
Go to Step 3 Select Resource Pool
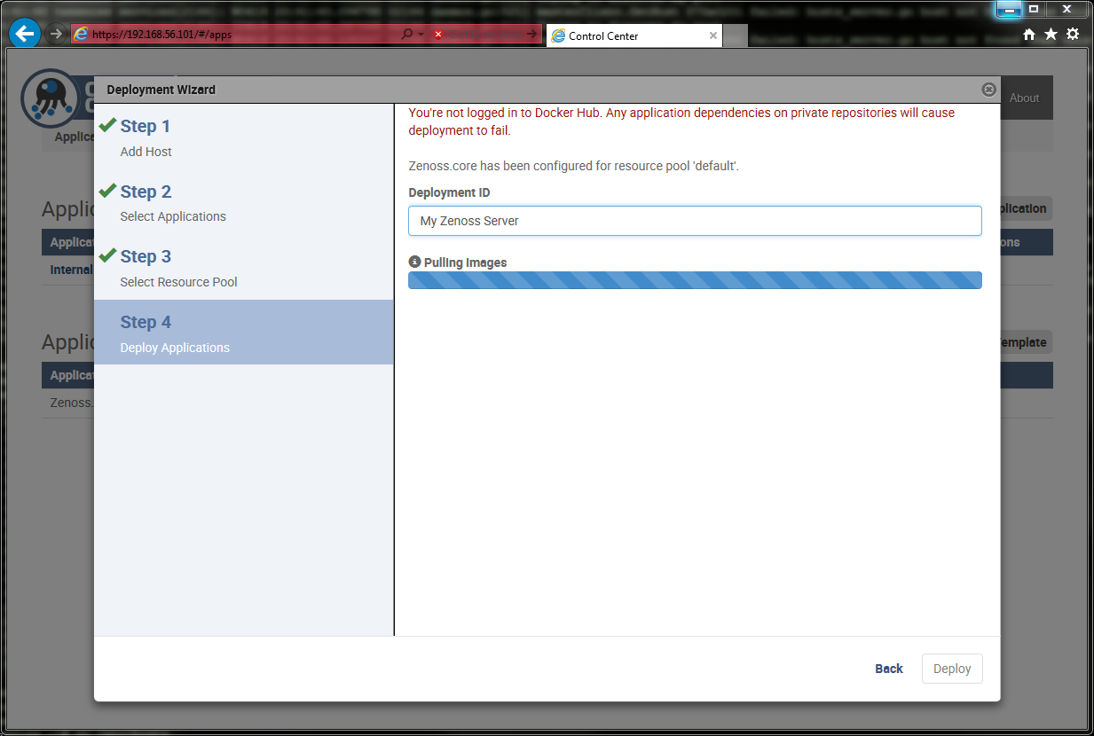(177, 267)
